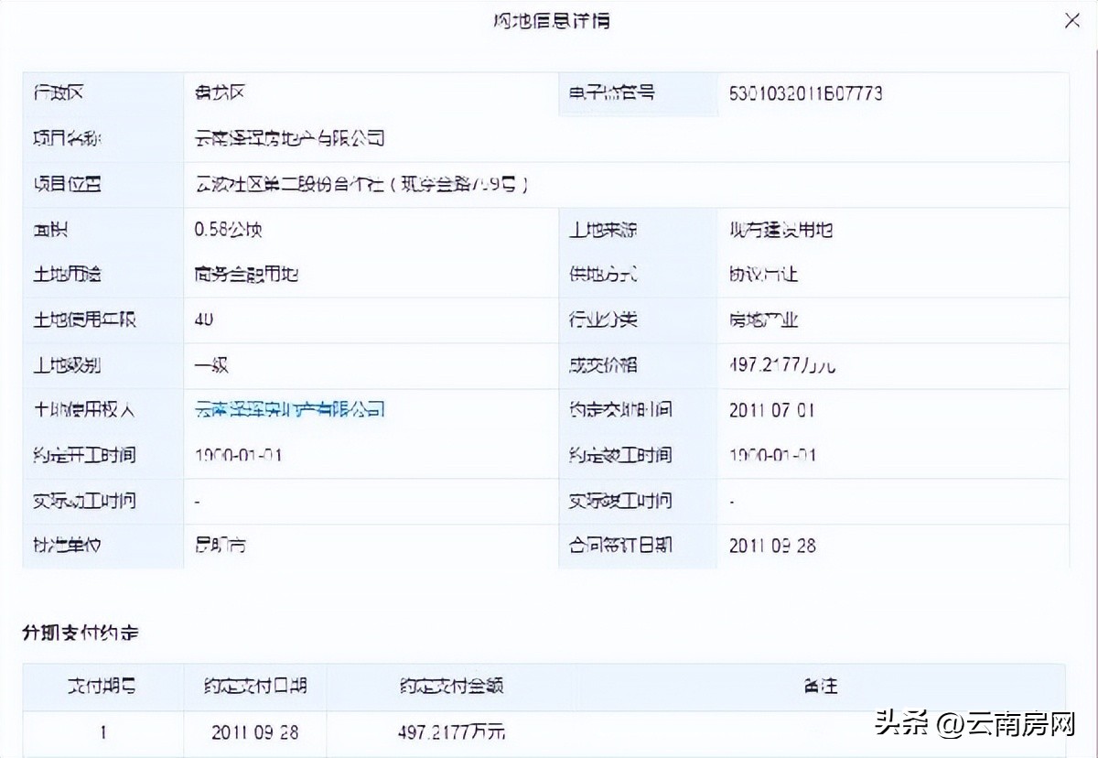Image resolution: width=1098 pixels, height=758 pixels.
Task: Close the 购地信息详情 dialog
Action: click(x=1071, y=19)
